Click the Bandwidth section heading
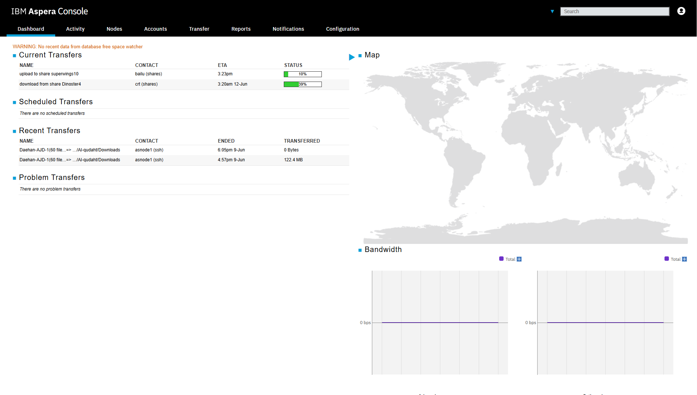 click(383, 249)
